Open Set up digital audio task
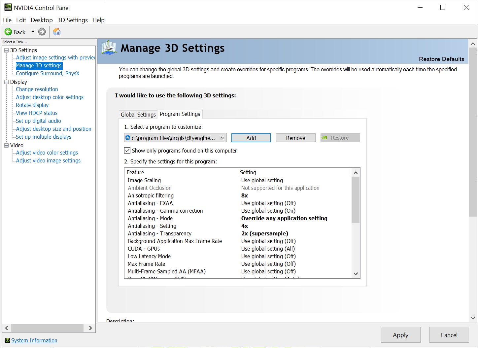 point(39,121)
